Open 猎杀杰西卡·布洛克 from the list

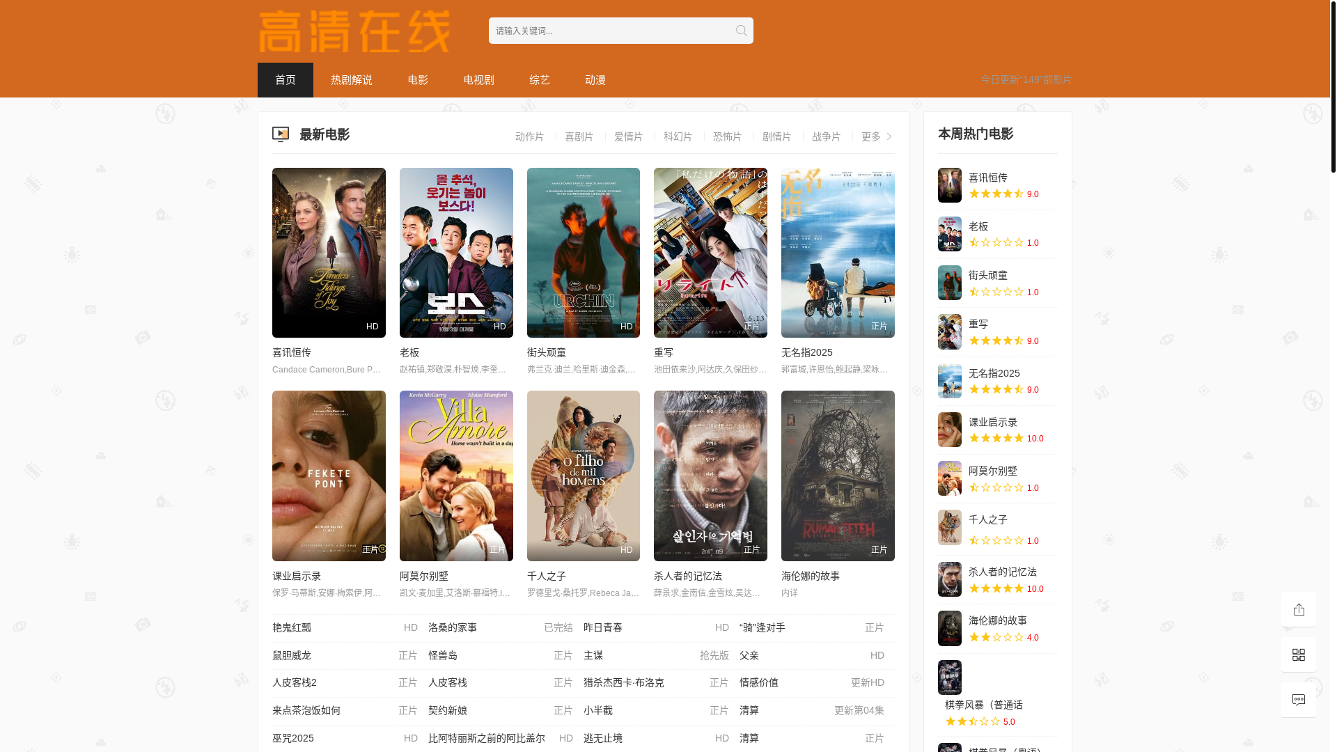point(624,682)
